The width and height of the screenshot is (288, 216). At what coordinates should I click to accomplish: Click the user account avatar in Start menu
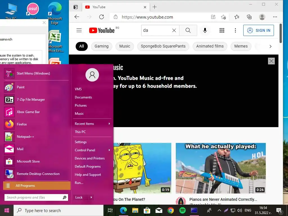tap(92, 75)
